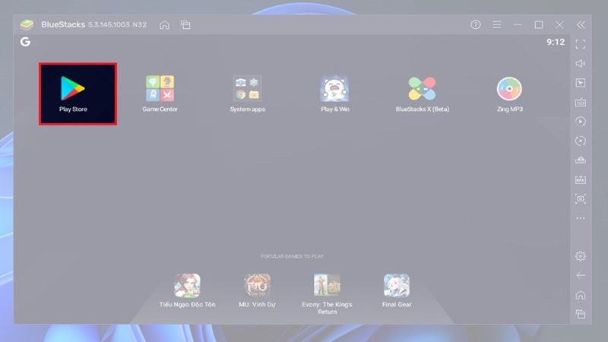Click the volume speaker icon in sidebar
Image resolution: width=608 pixels, height=342 pixels.
(x=581, y=63)
